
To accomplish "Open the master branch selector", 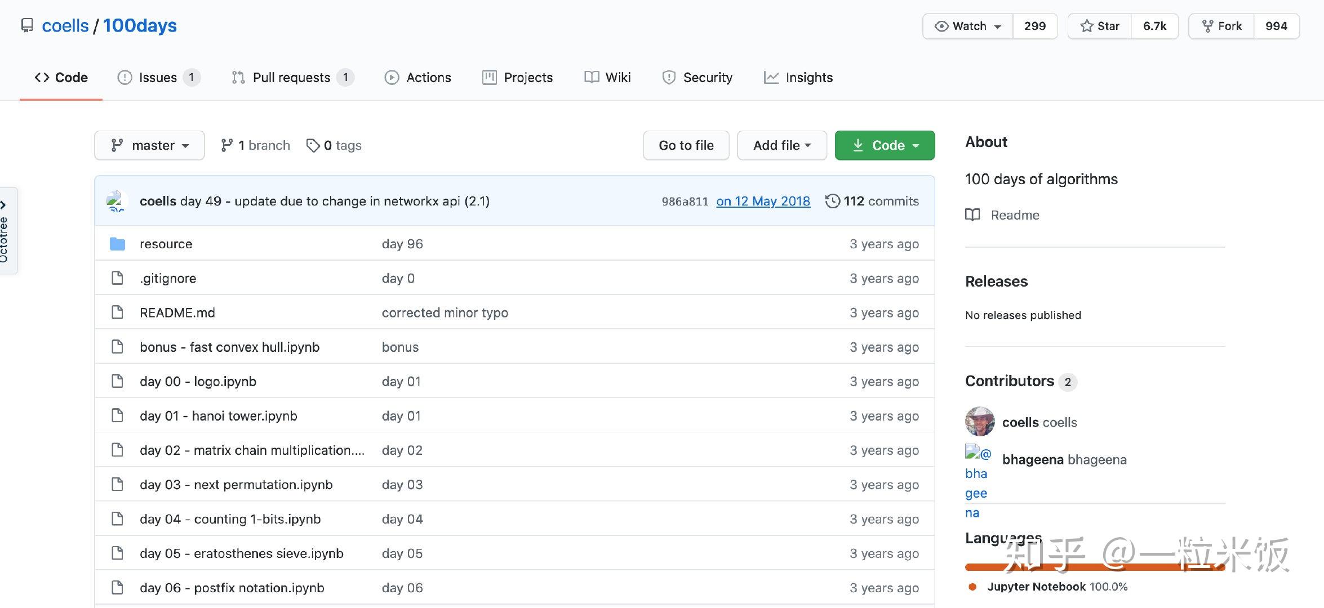I will pyautogui.click(x=149, y=145).
